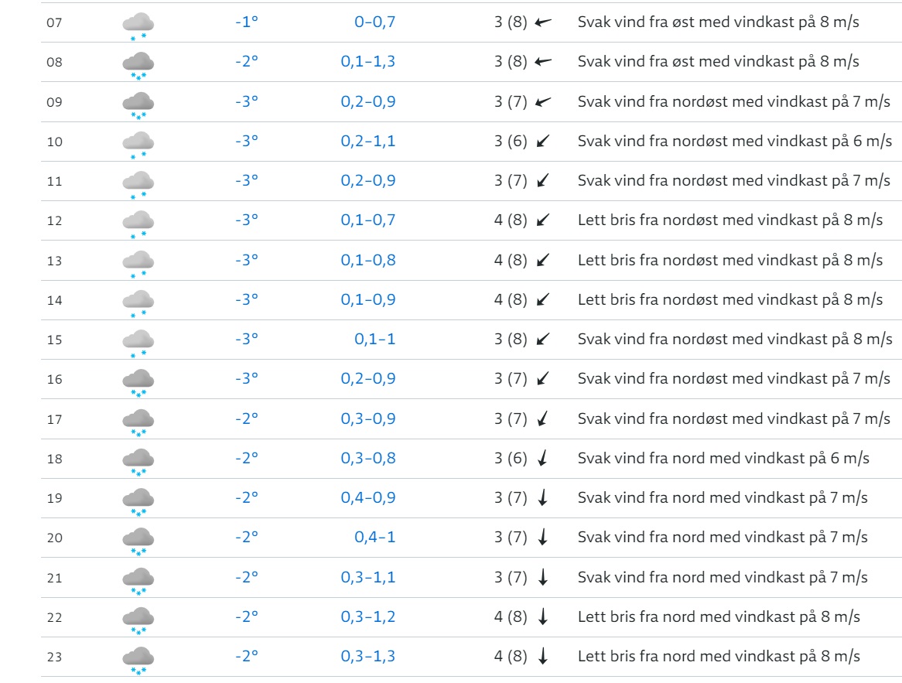Click the wind arrow in the 17 row
902x683 pixels.
point(542,418)
